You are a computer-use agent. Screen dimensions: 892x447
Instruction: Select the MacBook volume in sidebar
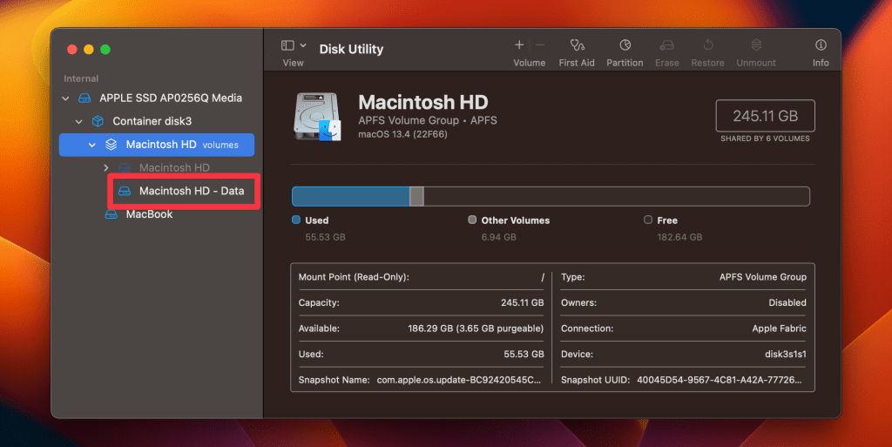click(149, 214)
